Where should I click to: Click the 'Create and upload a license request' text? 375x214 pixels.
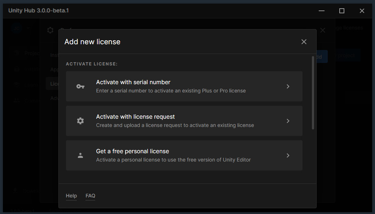pos(175,125)
